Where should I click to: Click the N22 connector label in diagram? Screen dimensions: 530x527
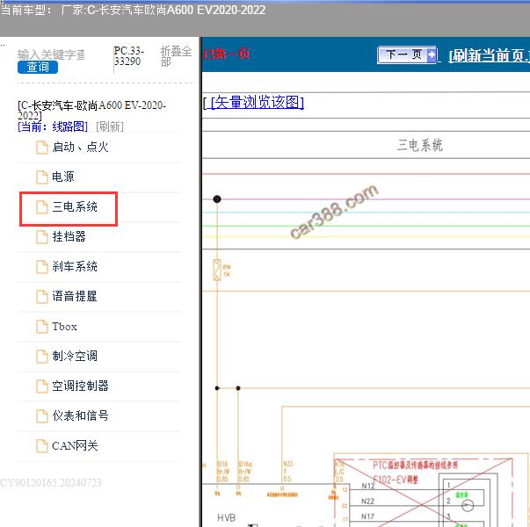click(367, 502)
